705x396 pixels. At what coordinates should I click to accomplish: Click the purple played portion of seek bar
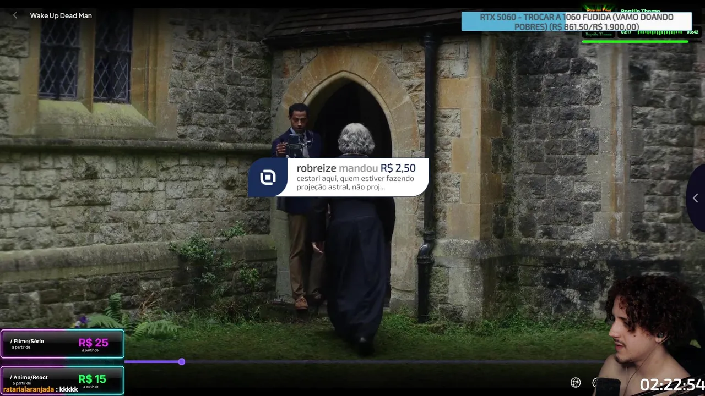[153, 361]
